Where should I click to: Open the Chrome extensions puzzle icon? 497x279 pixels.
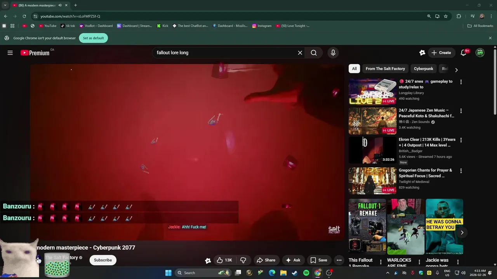pyautogui.click(x=459, y=16)
